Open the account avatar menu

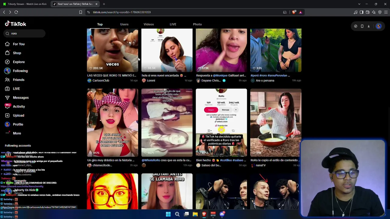378,26
